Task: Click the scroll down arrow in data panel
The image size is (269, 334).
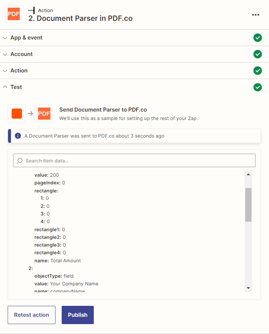Action: [248, 288]
